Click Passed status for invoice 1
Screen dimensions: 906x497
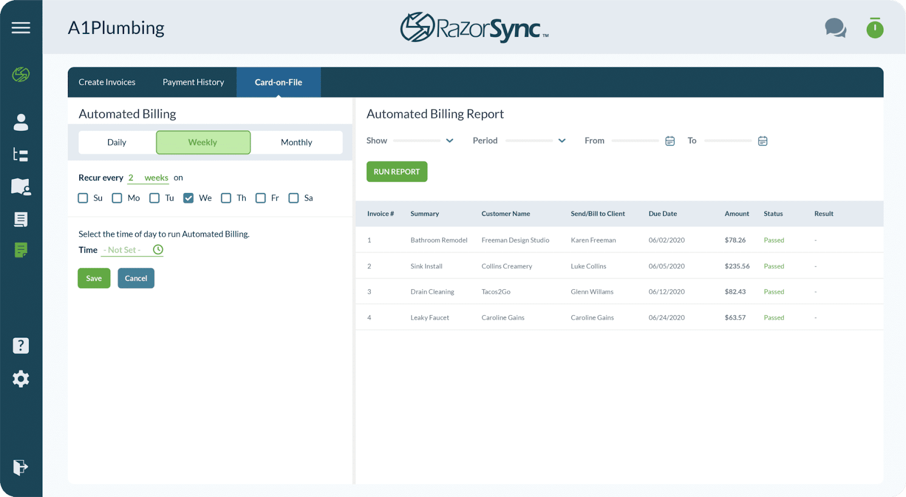(773, 240)
